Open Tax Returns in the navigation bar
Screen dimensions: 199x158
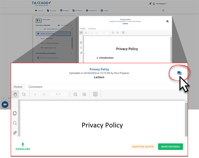tap(77, 10)
